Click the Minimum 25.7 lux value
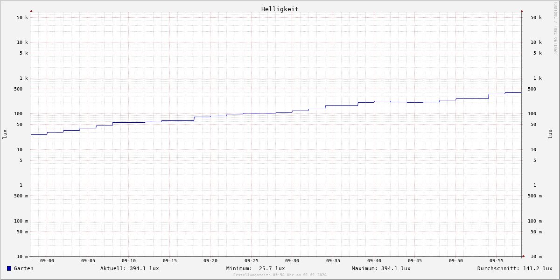This screenshot has height=280, width=560. 255,268
